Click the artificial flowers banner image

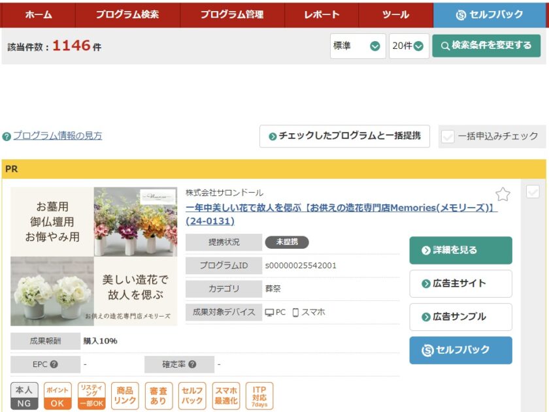(x=93, y=256)
